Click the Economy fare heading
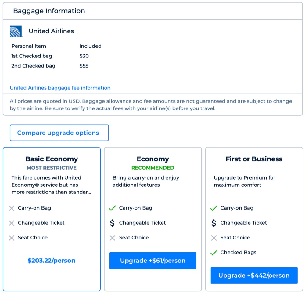Image resolution: width=305 pixels, height=296 pixels. pyautogui.click(x=153, y=159)
